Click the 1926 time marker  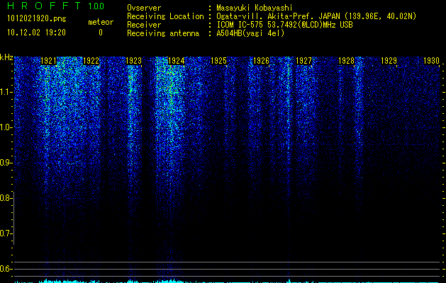261,60
